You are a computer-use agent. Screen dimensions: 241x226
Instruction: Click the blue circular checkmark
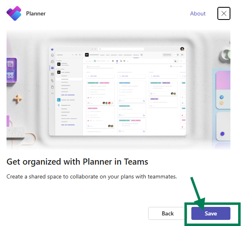point(221,97)
